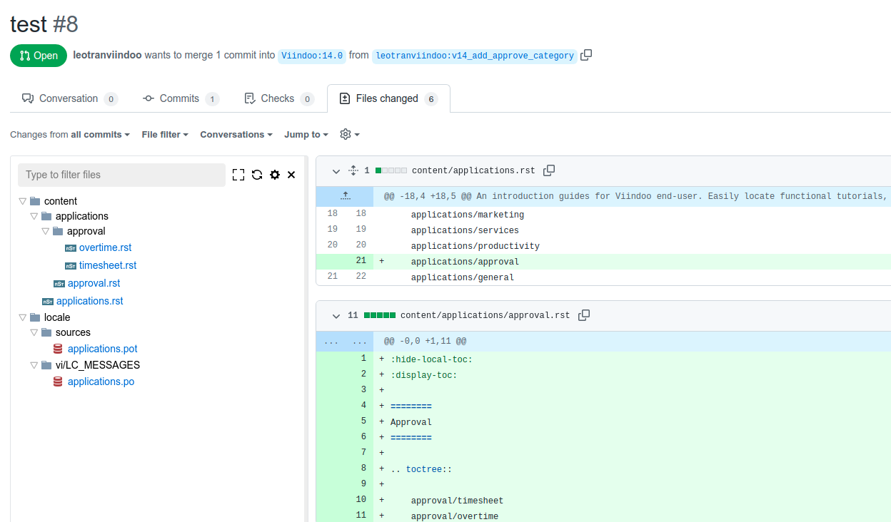Open overtime.rst in file tree

point(105,247)
